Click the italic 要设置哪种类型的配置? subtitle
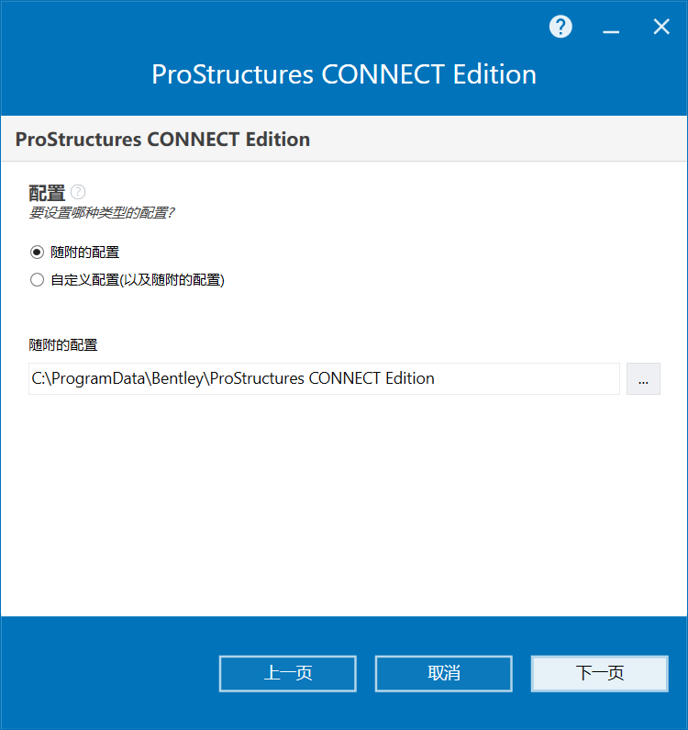 [102, 213]
